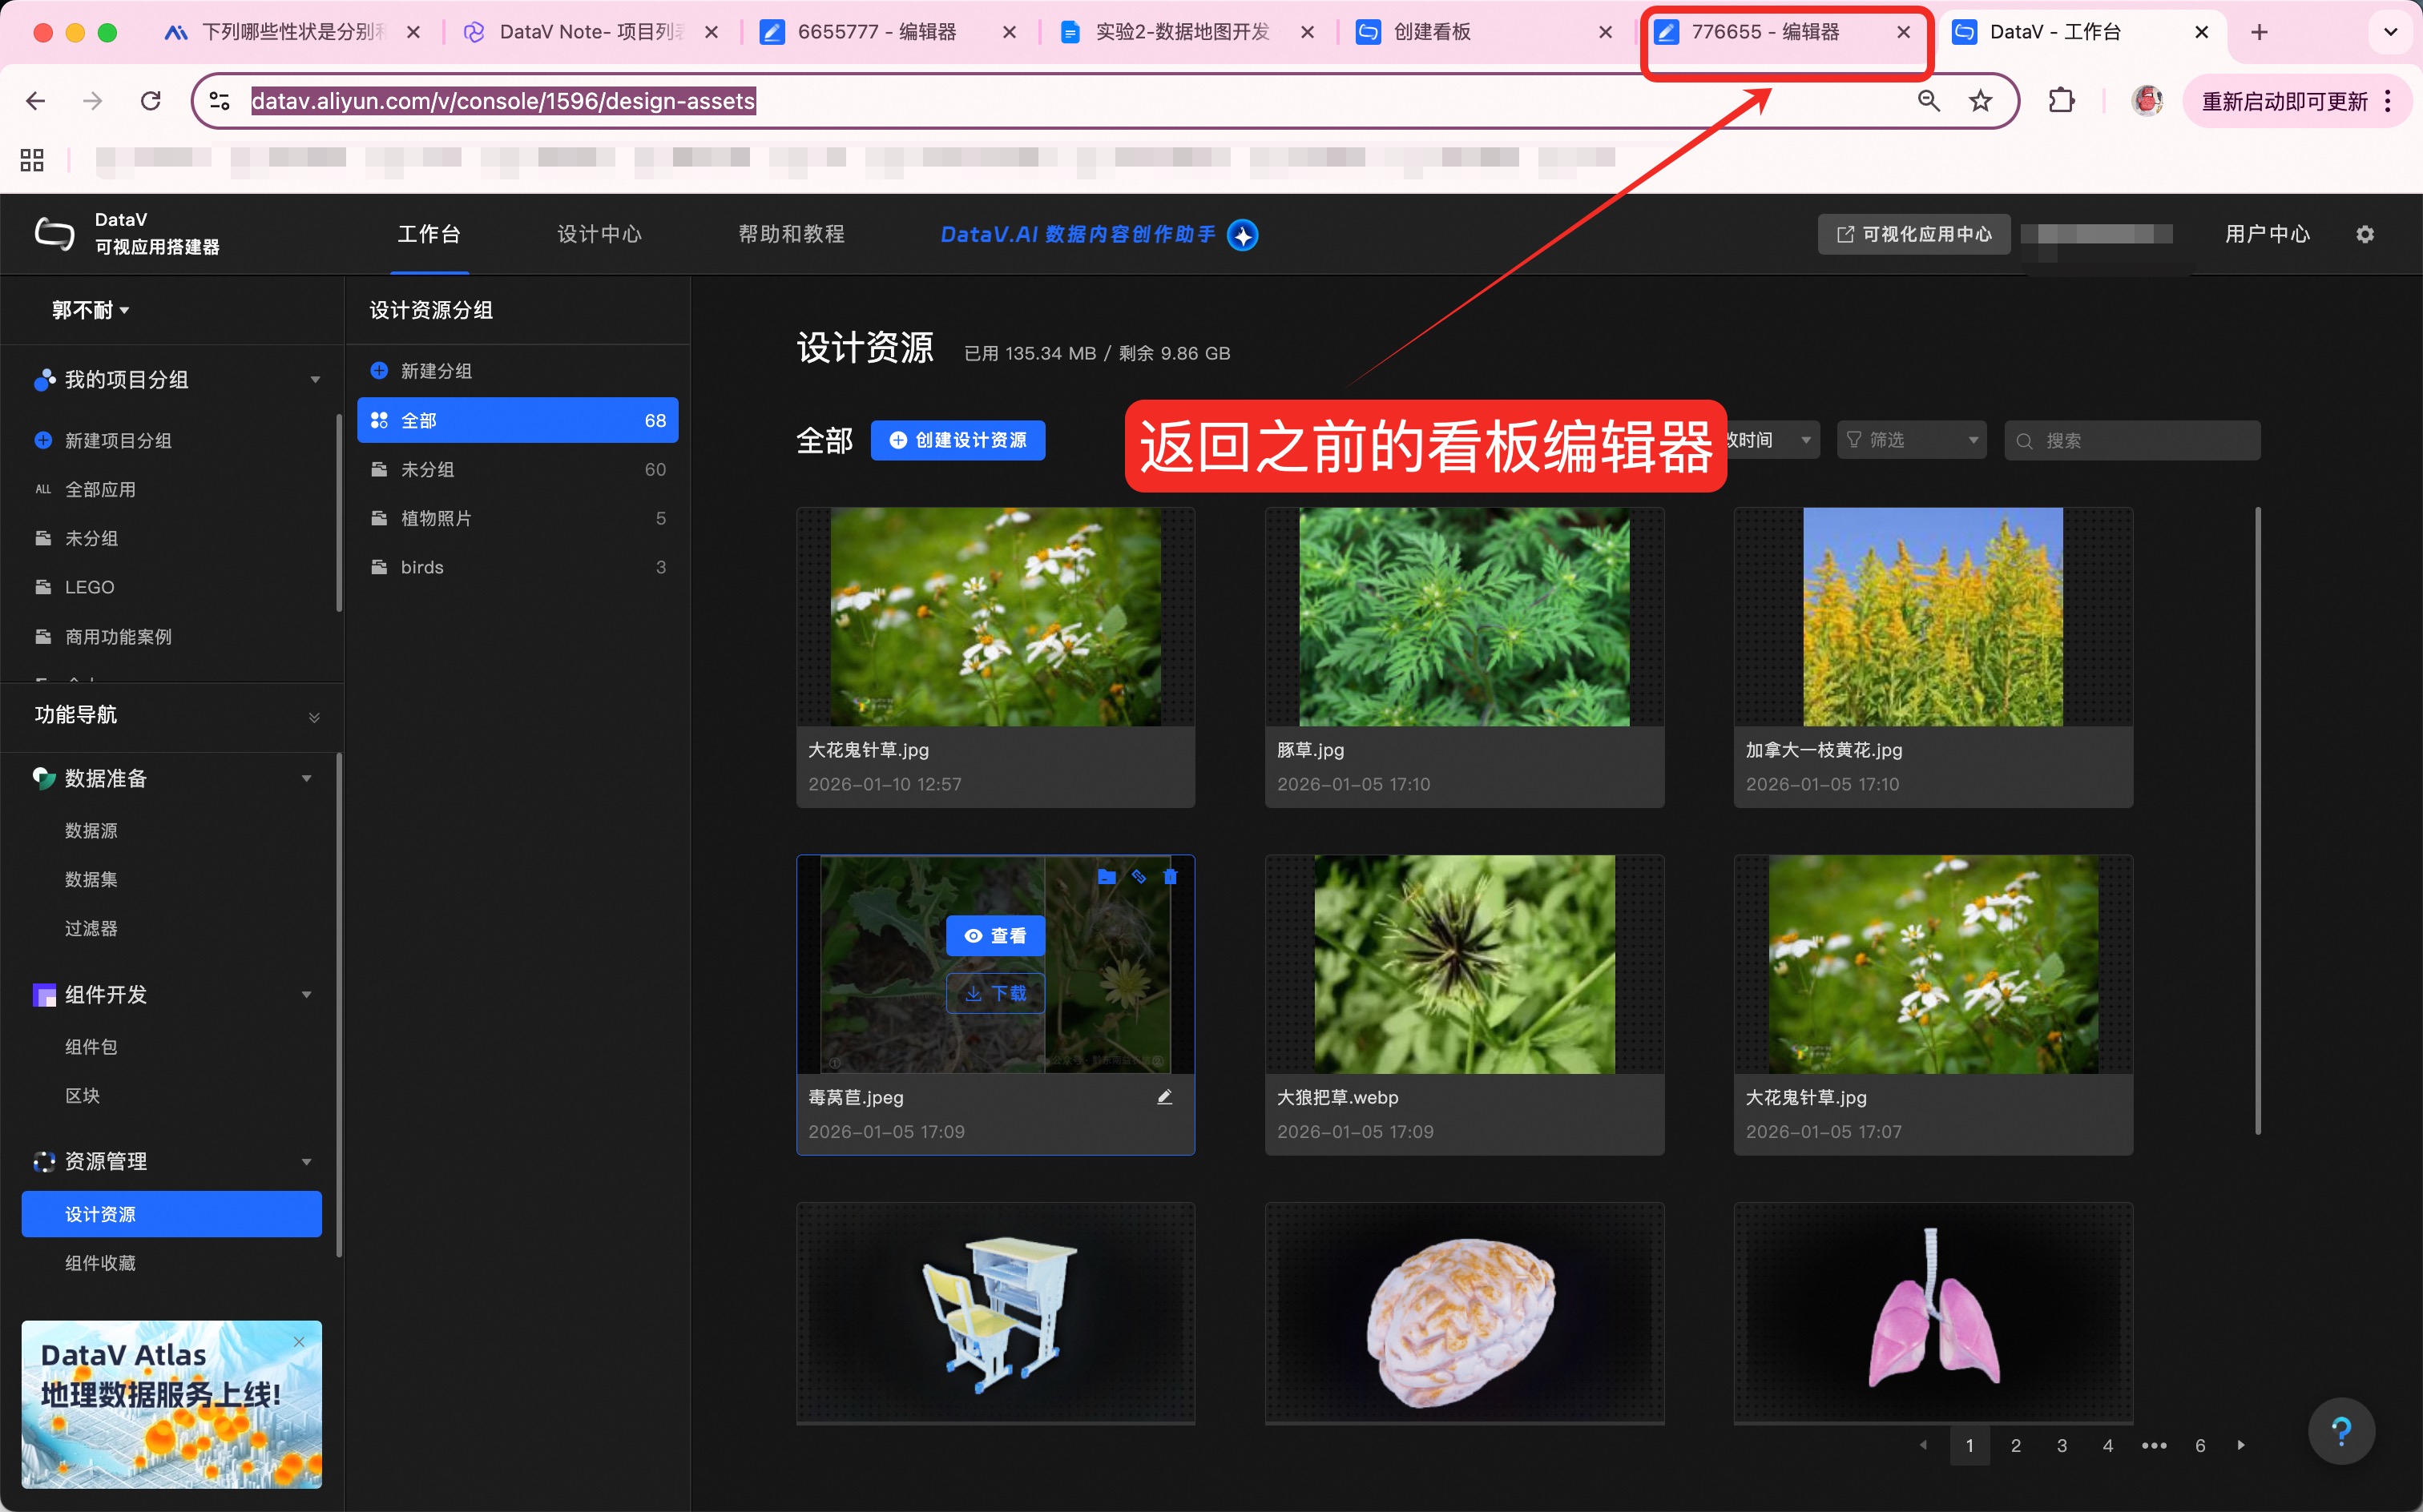Image resolution: width=2423 pixels, height=1512 pixels.
Task: Close the DataV Atlas banner
Action: [299, 1342]
